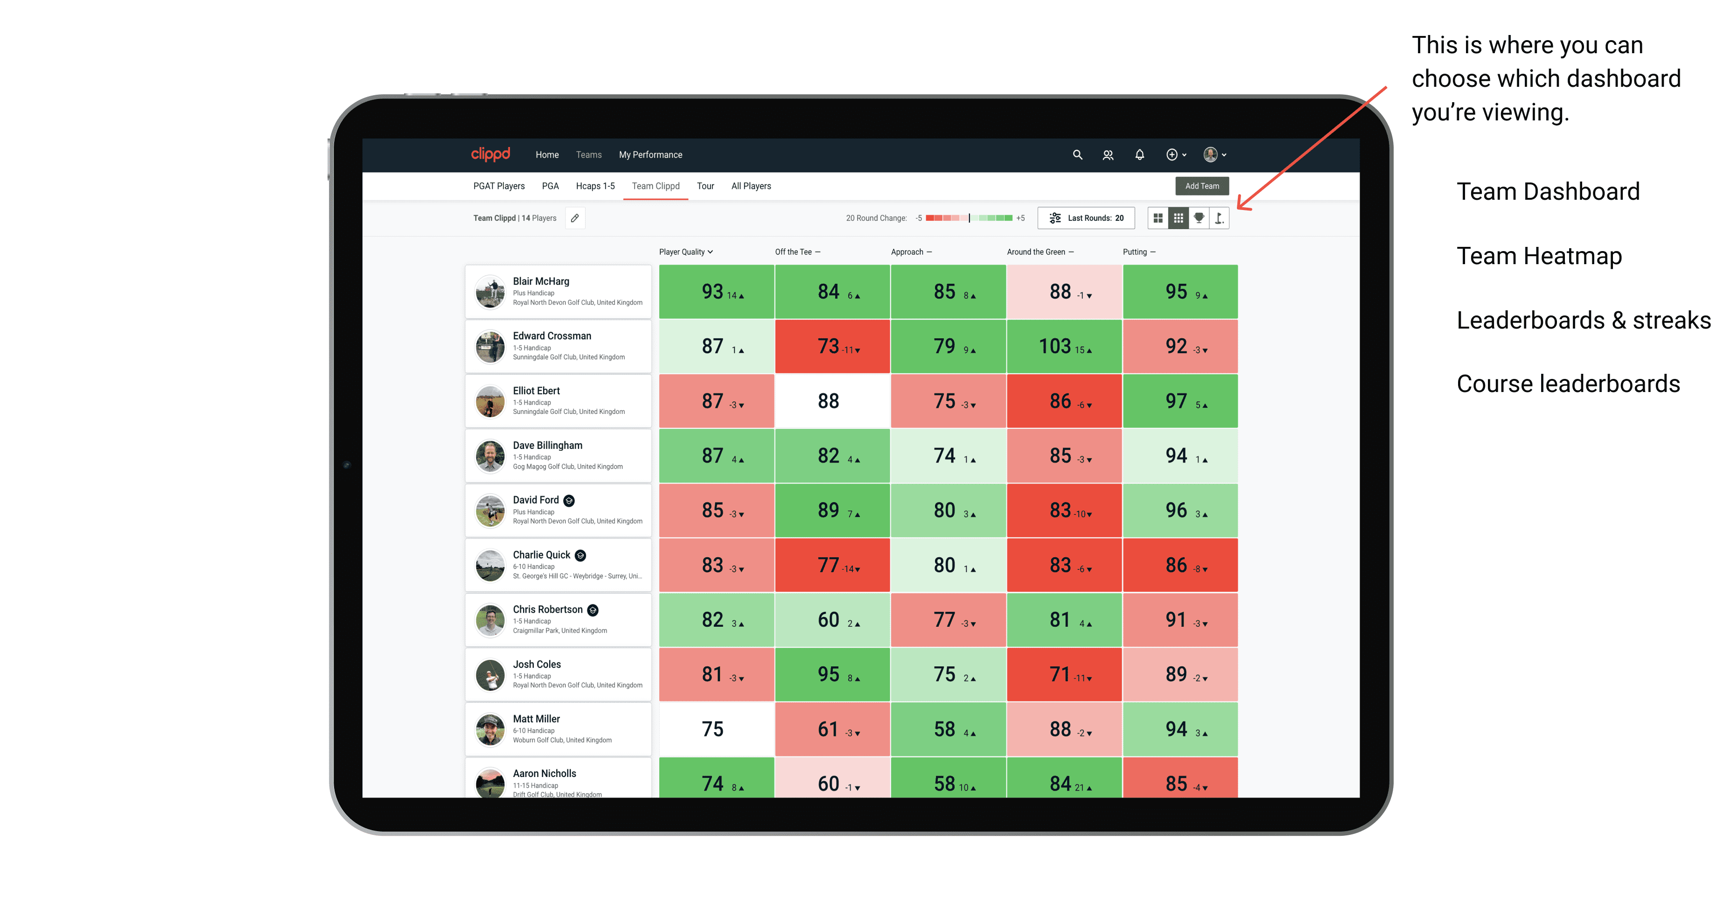Expand the Player Quality column dropdown
This screenshot has height=924, width=1717.
click(x=714, y=252)
